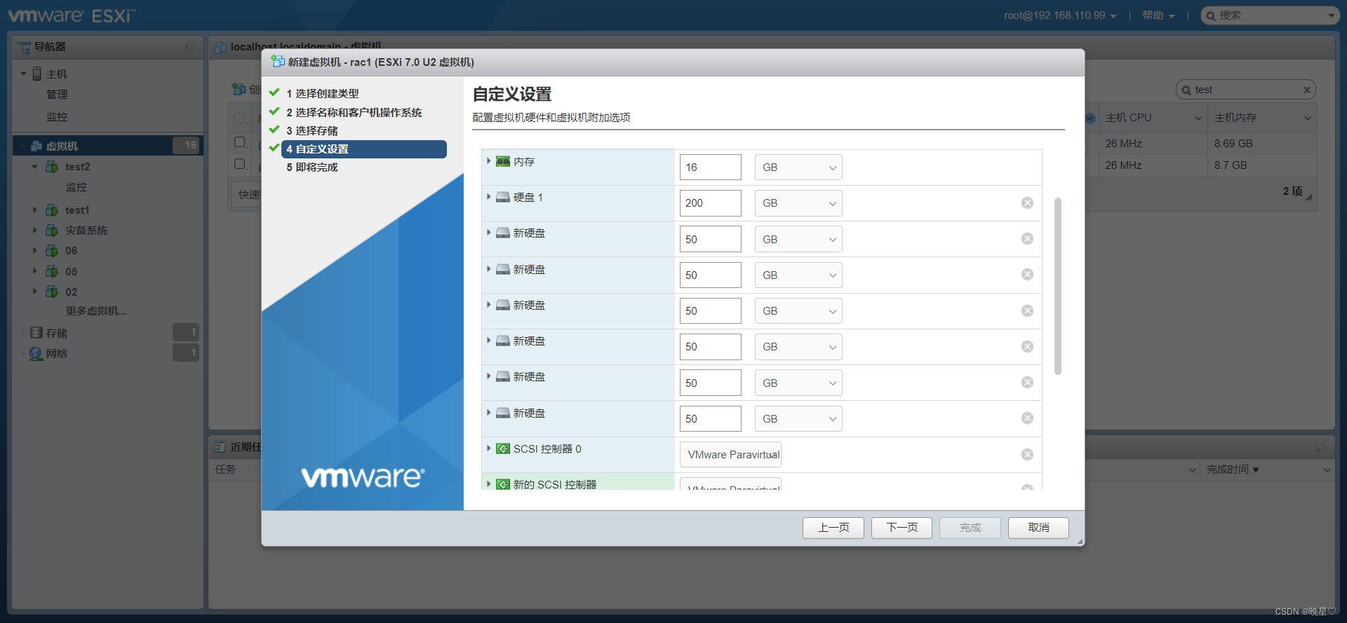Image resolution: width=1347 pixels, height=623 pixels.
Task: Click the memory (内存) chip icon
Action: tap(503, 162)
